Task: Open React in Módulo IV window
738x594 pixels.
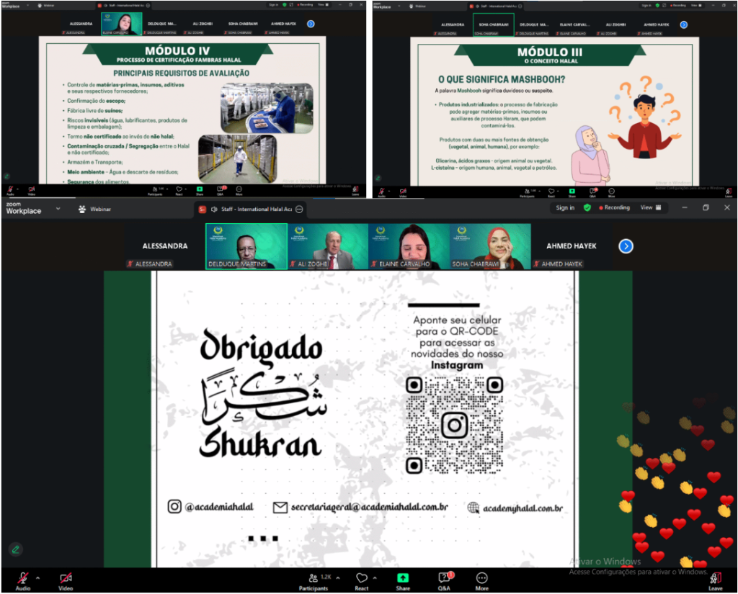Action: (179, 191)
